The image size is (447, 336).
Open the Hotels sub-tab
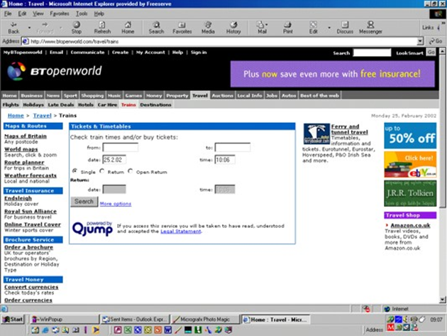coord(86,104)
